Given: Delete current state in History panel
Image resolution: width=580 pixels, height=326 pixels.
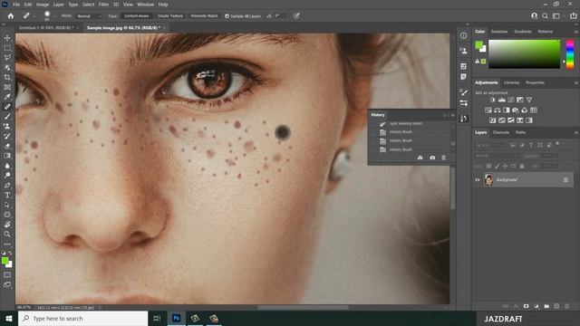Looking at the screenshot, I should coord(443,158).
